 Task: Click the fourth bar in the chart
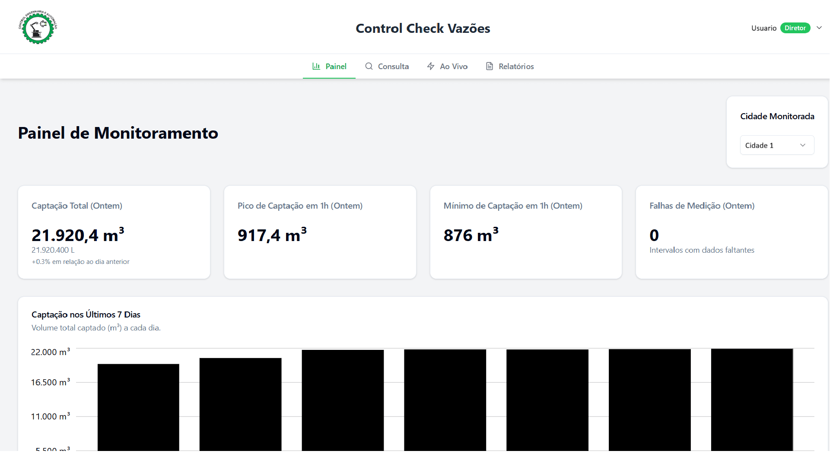click(445, 400)
